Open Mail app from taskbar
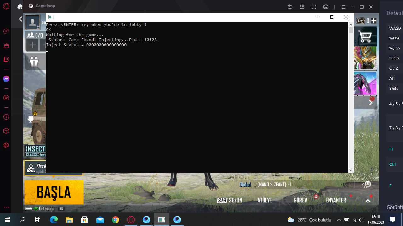 pos(100,220)
